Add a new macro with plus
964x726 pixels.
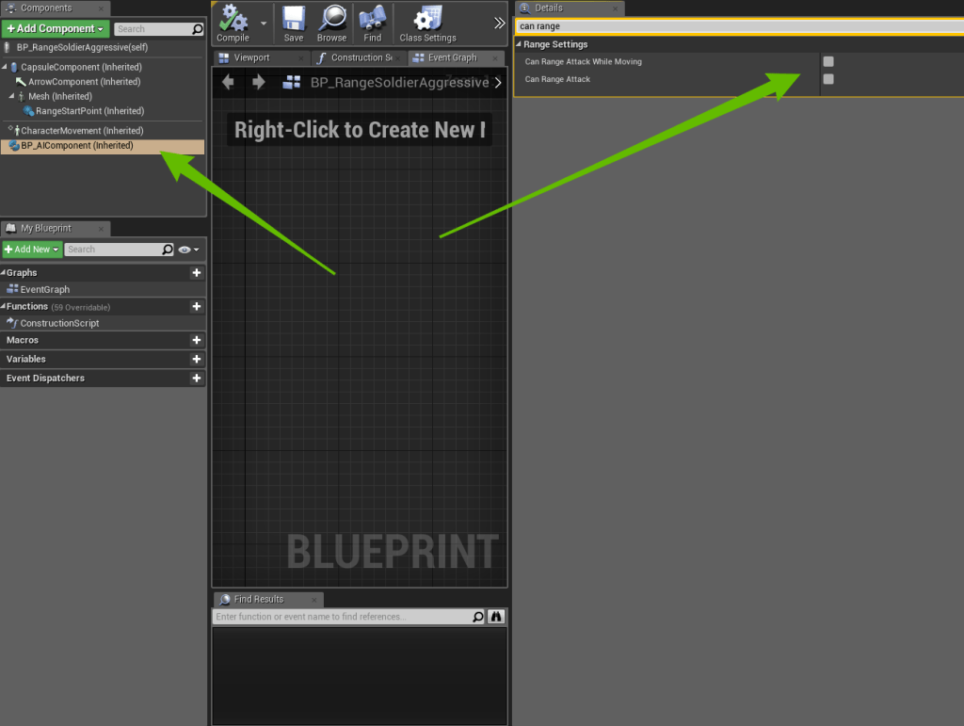pos(197,340)
